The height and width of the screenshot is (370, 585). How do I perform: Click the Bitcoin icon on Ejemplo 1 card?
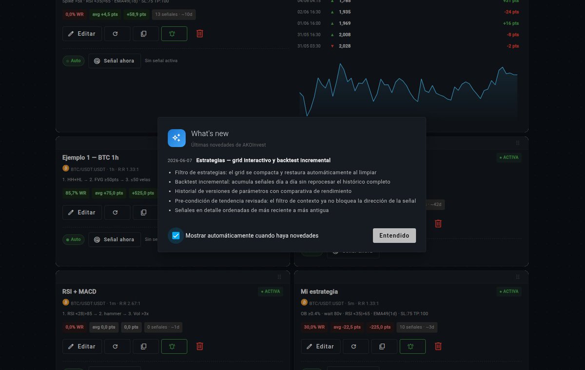[66, 168]
